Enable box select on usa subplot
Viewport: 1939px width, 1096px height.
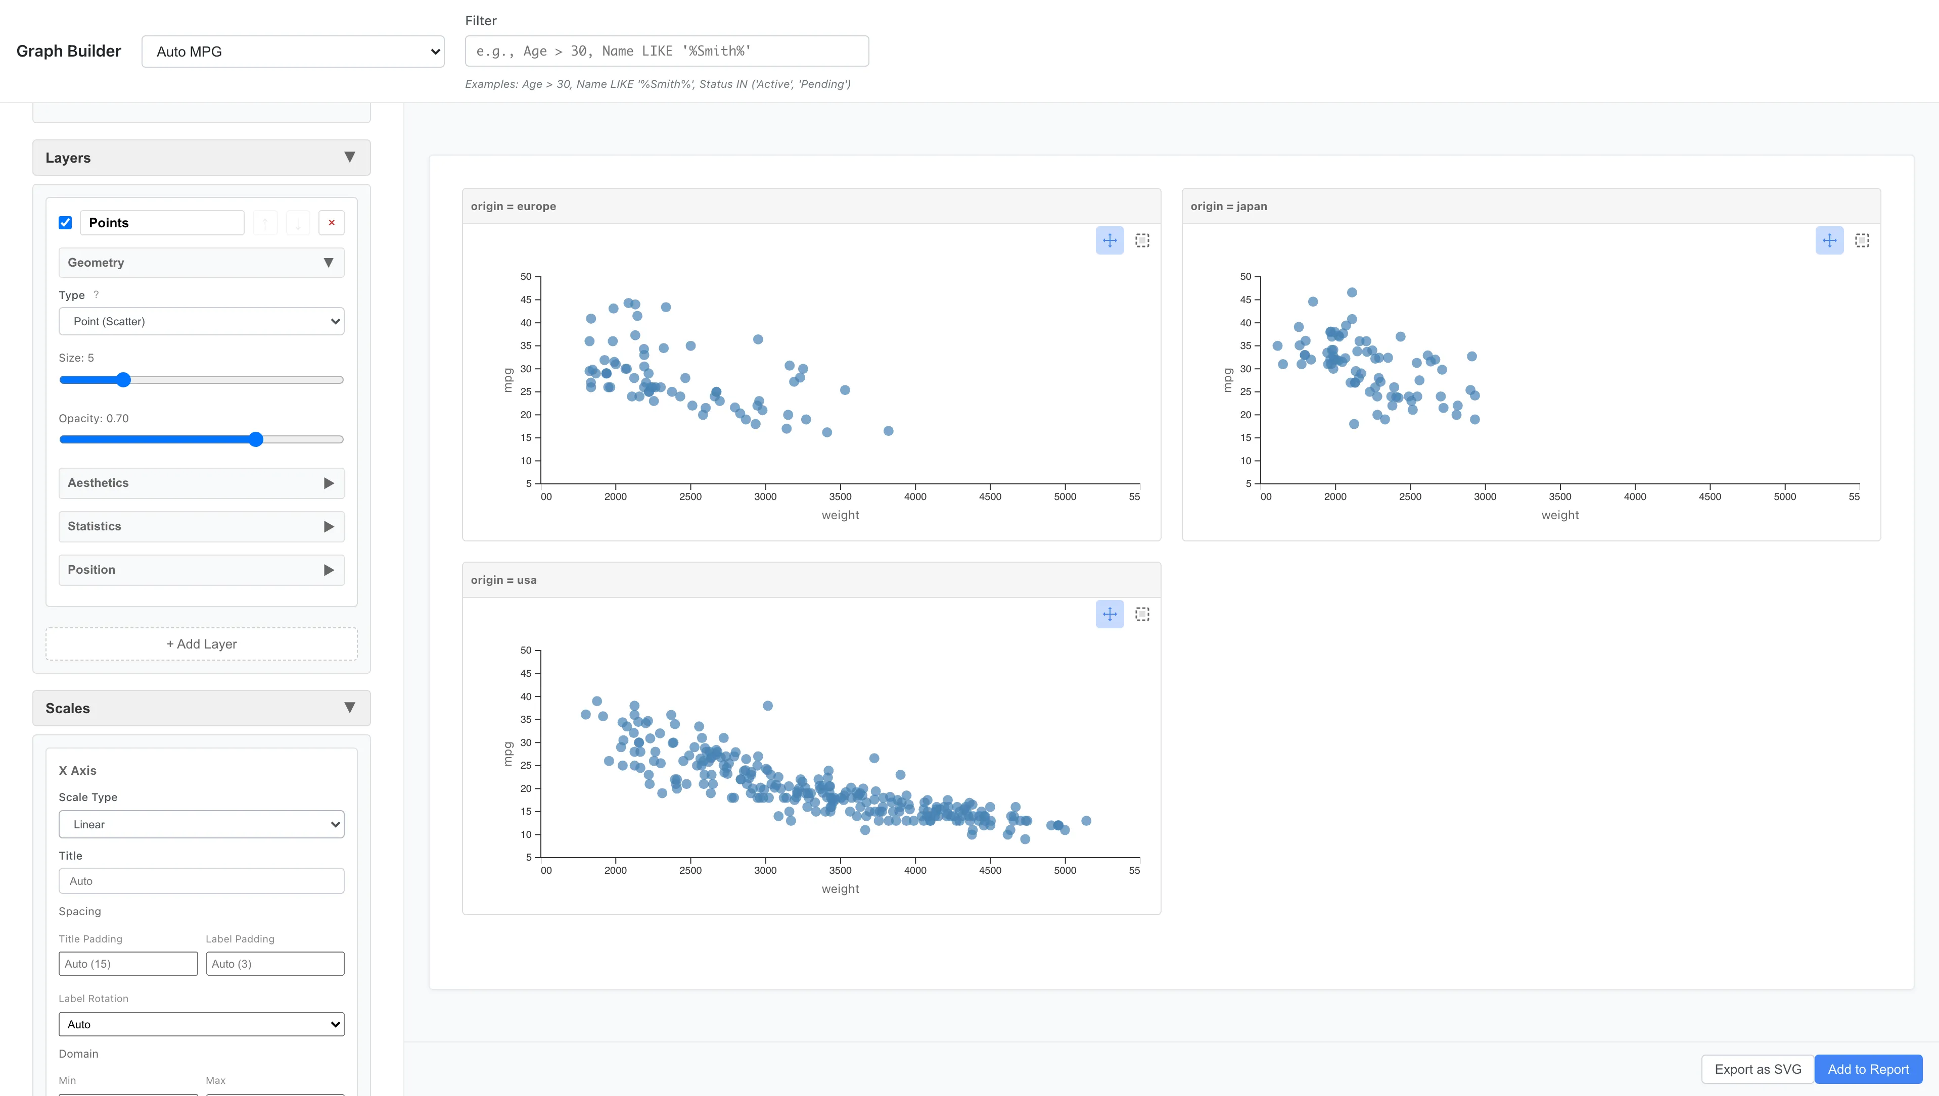(1142, 614)
